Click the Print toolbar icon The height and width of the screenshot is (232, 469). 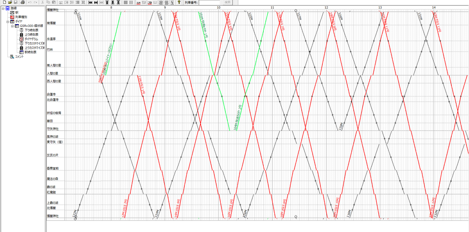(x=23, y=2)
